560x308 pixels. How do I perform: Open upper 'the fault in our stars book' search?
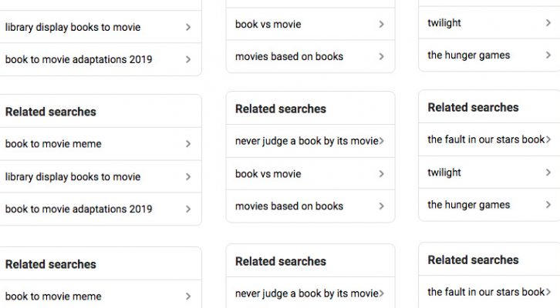tap(486, 139)
